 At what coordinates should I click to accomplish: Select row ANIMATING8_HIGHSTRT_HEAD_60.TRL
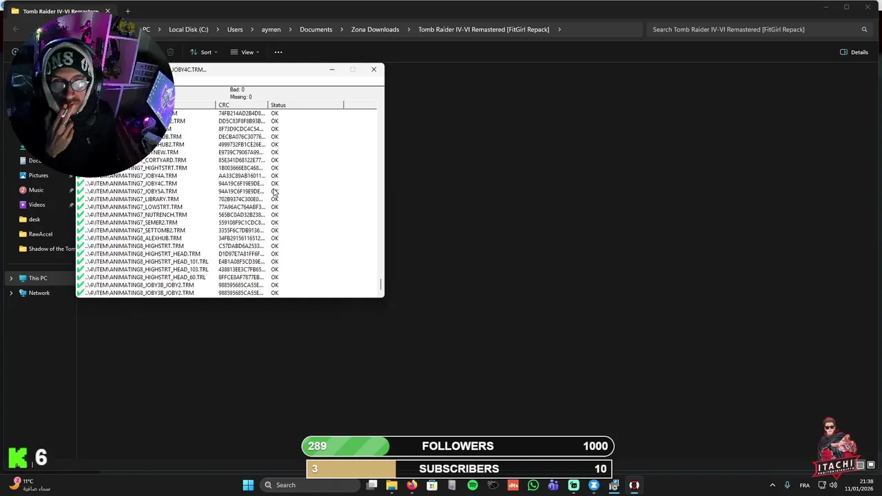[x=227, y=277]
